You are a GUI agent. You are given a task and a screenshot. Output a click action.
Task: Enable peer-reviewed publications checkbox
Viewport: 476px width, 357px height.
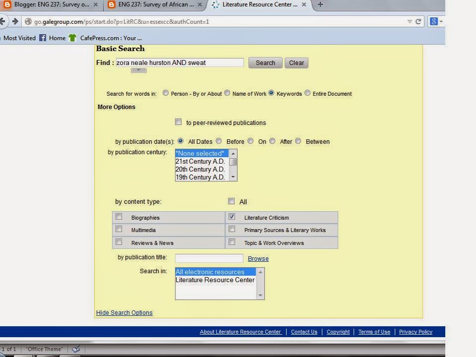pos(178,122)
